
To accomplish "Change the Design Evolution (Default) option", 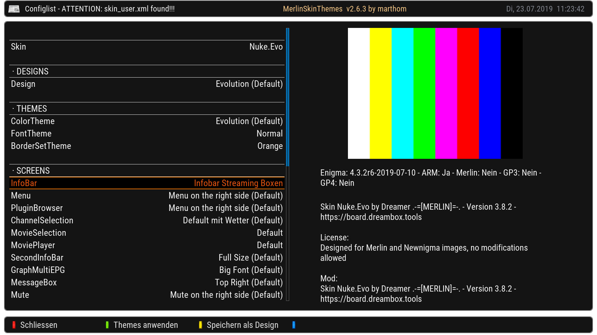I will point(147,84).
